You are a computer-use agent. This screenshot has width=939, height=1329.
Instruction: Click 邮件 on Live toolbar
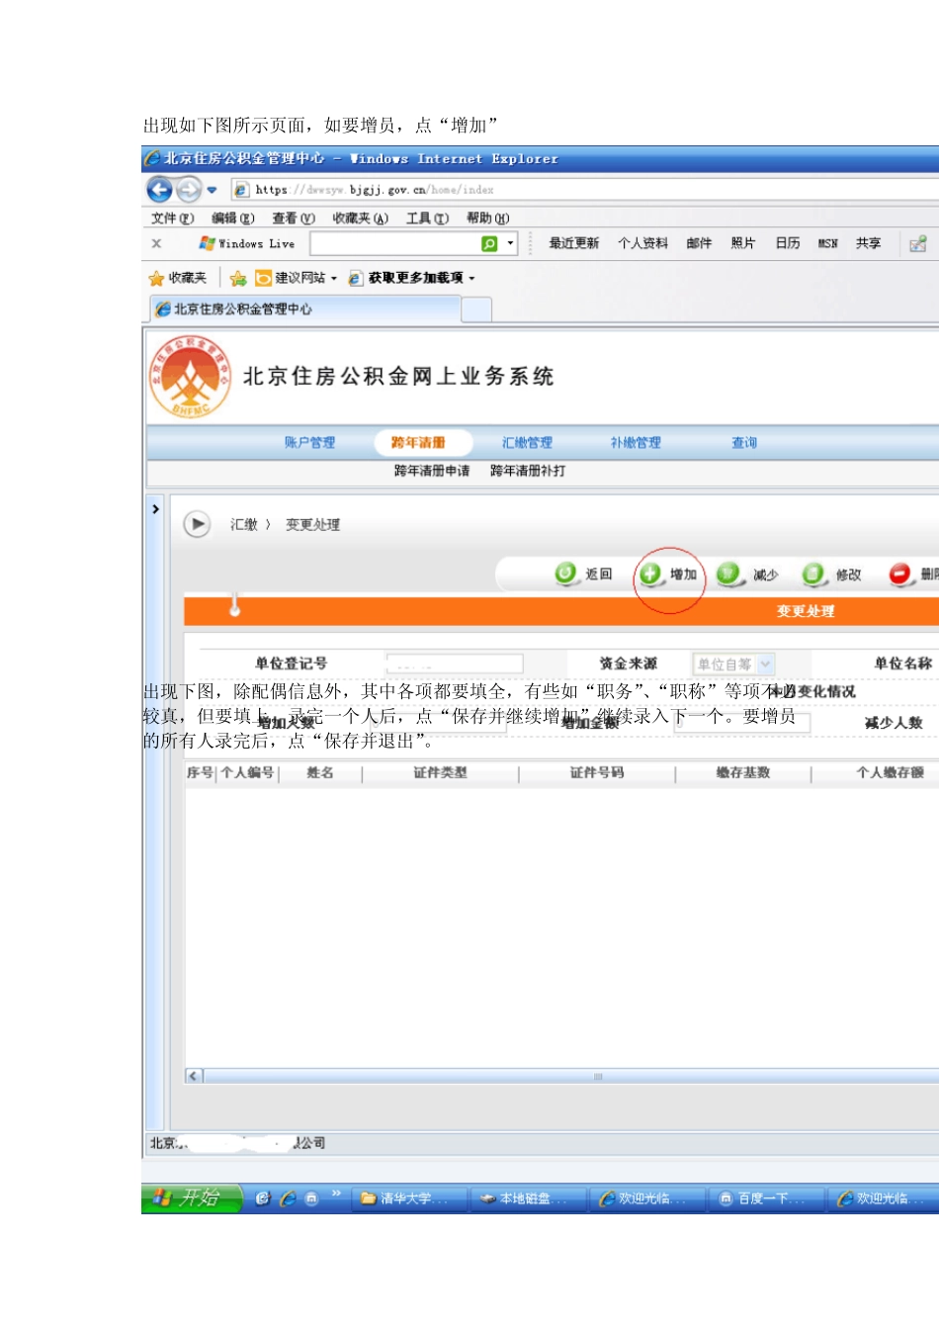(699, 243)
